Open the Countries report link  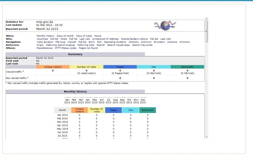point(42,39)
